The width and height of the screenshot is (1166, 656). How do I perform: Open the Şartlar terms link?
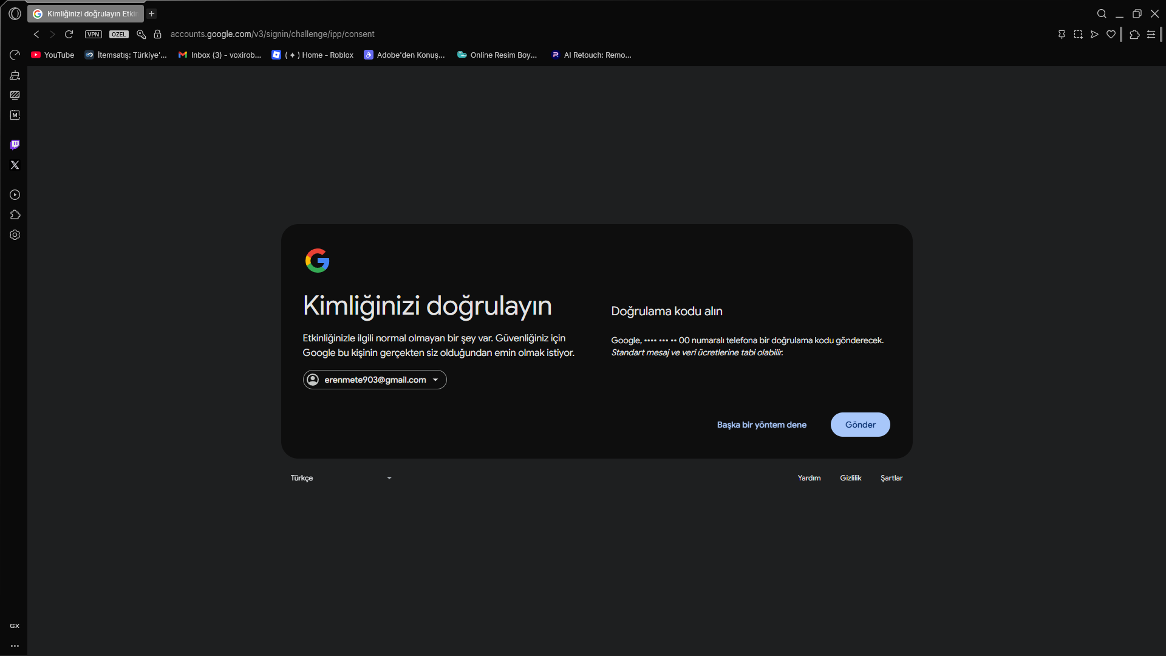[892, 478]
